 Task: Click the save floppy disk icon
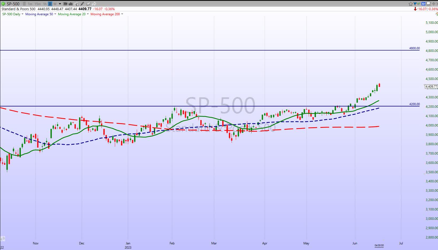(428, 4)
